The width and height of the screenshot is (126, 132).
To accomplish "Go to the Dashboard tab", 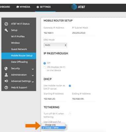I will click(x=5, y=7).
